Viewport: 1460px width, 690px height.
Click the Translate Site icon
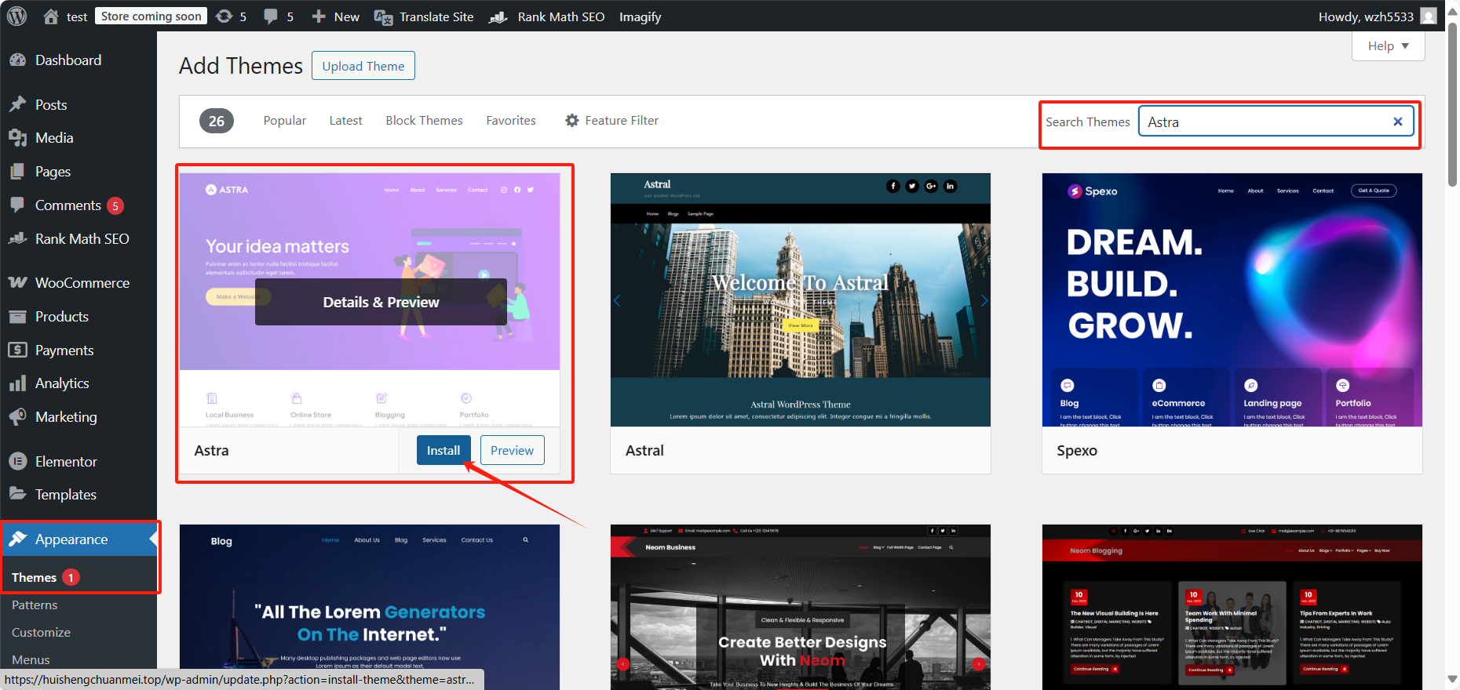(x=383, y=17)
